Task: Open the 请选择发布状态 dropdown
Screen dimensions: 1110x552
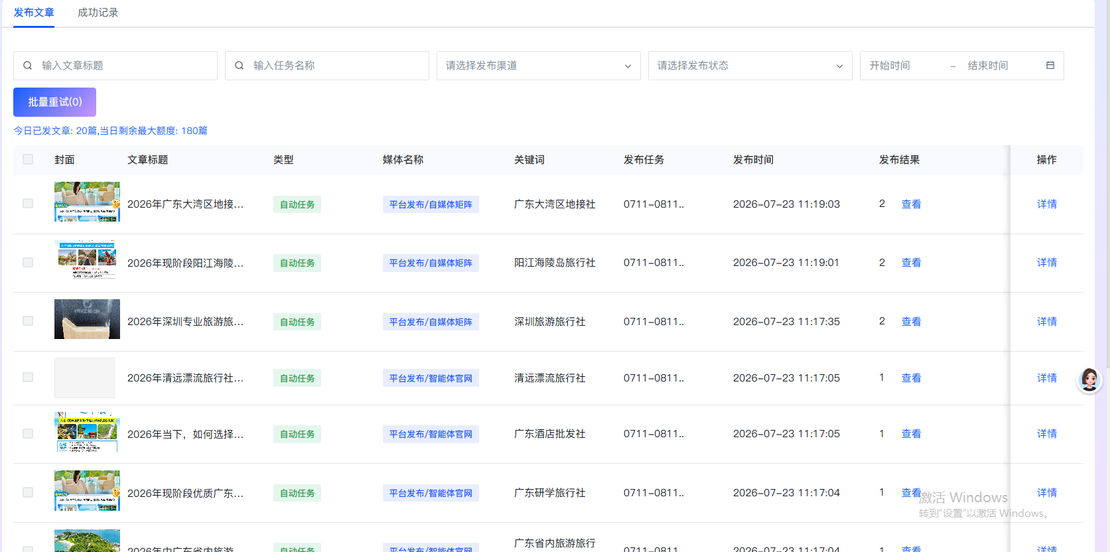Action: click(750, 66)
